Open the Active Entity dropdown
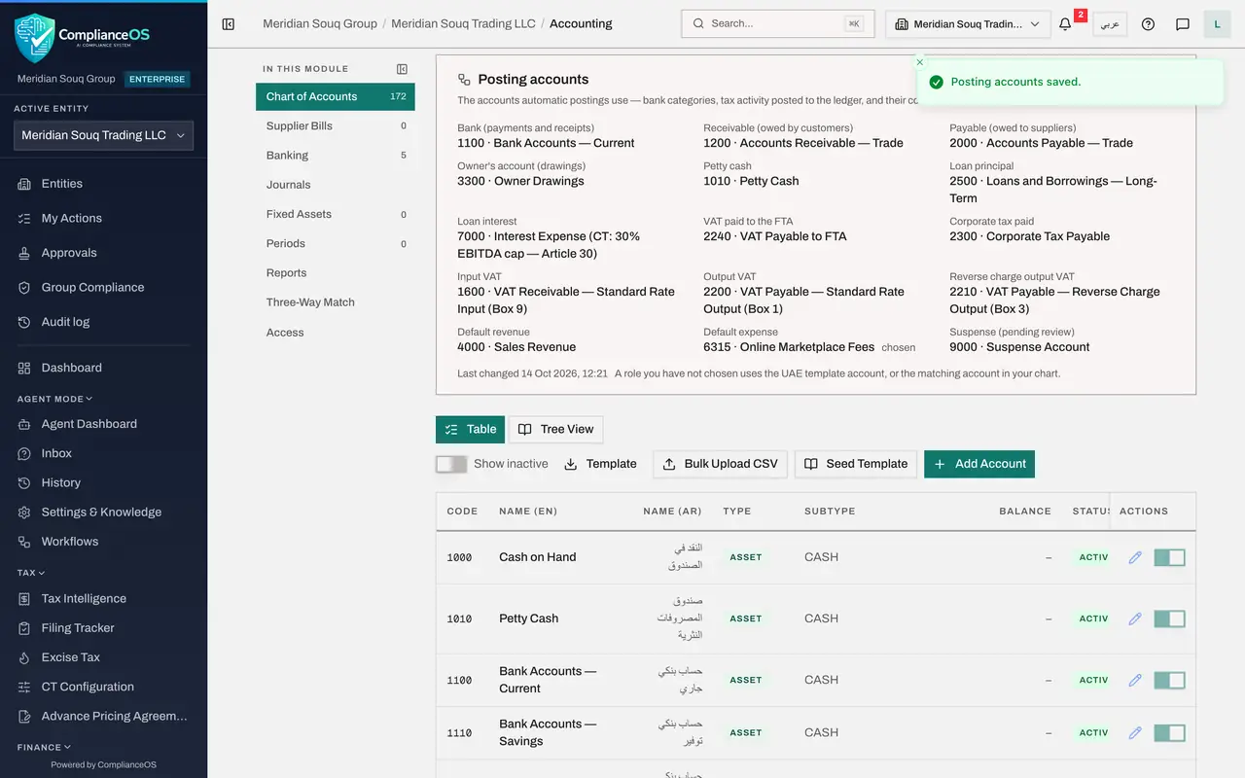 point(103,135)
